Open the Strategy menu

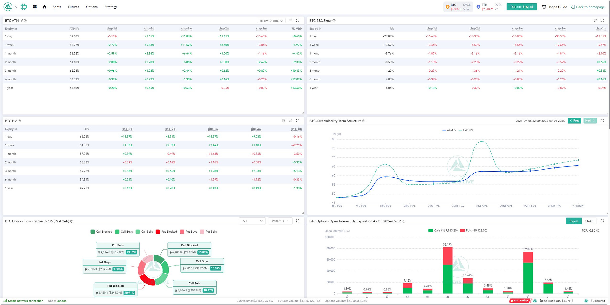[x=111, y=7]
